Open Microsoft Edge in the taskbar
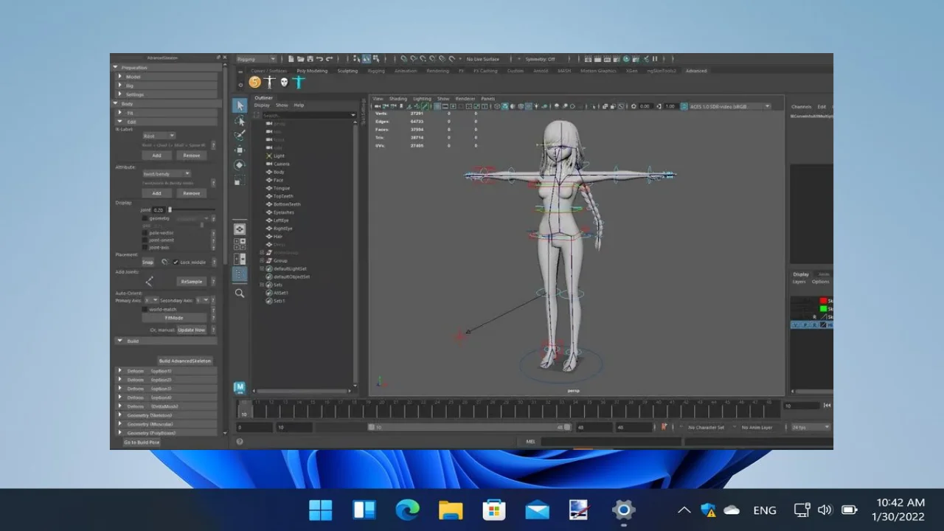Screen dimensions: 944x531 point(407,510)
